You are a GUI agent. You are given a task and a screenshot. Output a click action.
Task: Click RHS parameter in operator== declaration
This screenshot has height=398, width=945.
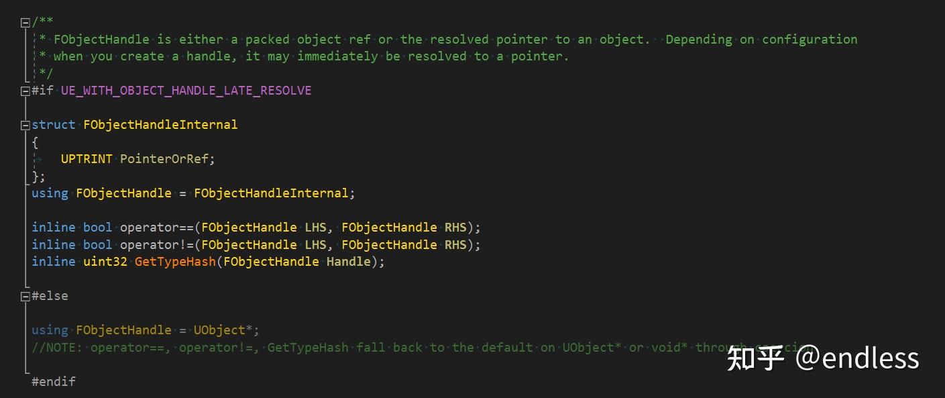coord(455,227)
